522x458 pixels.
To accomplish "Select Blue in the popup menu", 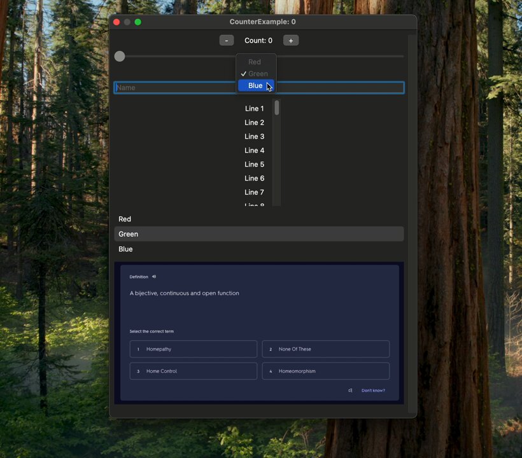I will 256,85.
